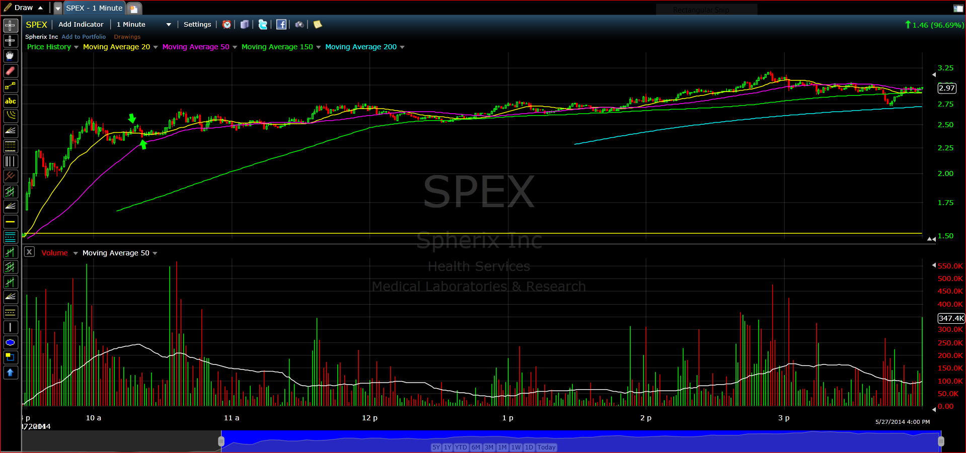Click the SPEX ticker symbol
Screen dimensions: 966x453
pyautogui.click(x=36, y=25)
